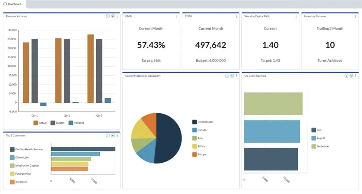
Task: Click the narration speaker icon on Top 5 Customers
Action: coord(113,135)
